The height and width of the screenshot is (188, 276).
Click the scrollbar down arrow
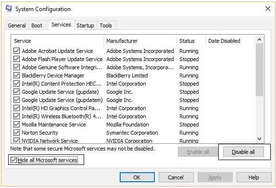pyautogui.click(x=259, y=139)
